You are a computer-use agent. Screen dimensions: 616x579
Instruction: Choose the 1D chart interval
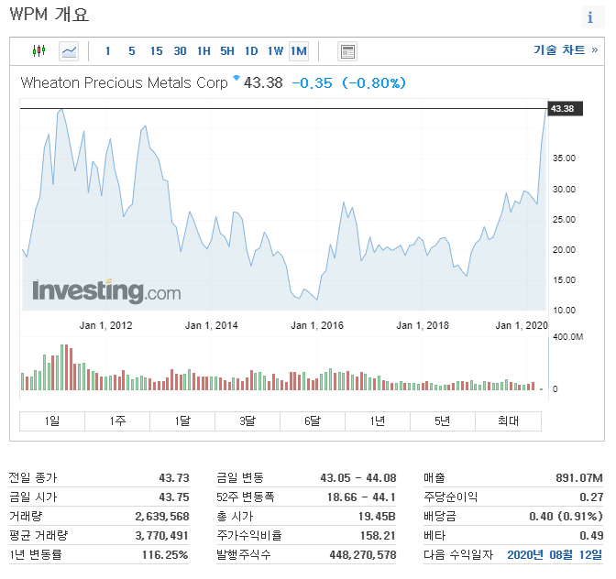pos(251,51)
